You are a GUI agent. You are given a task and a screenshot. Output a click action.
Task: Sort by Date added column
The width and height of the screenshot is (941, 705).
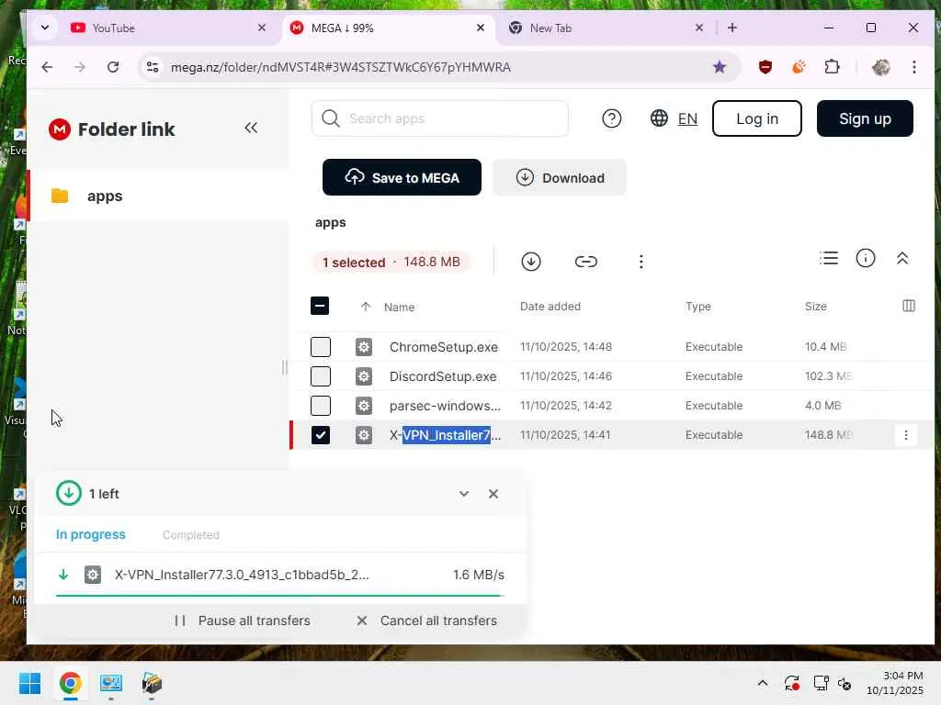point(550,307)
